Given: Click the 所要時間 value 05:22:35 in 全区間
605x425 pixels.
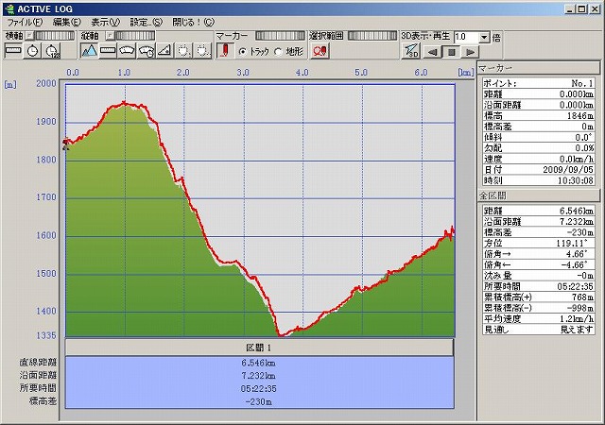Looking at the screenshot, I should coord(576,286).
